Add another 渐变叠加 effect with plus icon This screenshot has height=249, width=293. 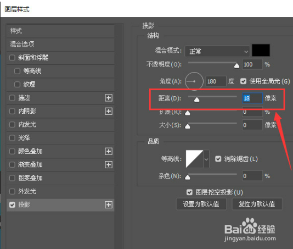pyautogui.click(x=109, y=165)
